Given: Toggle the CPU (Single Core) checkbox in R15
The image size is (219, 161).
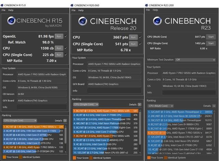Looking at the screenshot, I should [x=66, y=54].
